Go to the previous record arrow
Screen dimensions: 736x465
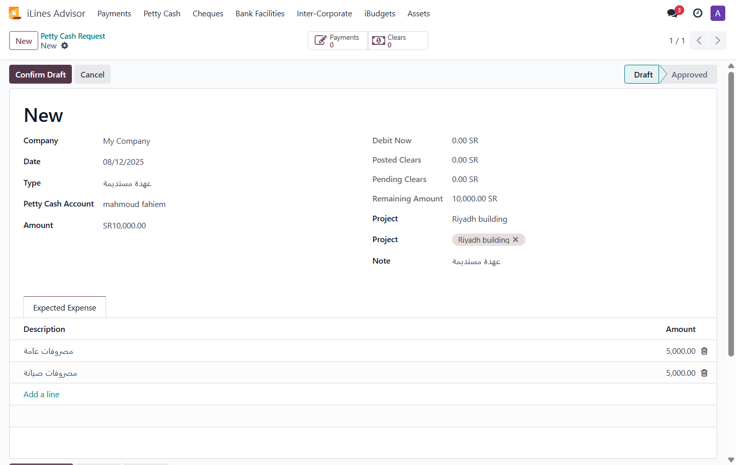click(x=699, y=41)
